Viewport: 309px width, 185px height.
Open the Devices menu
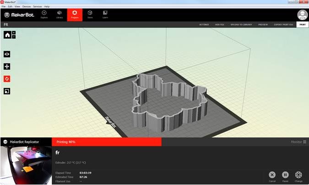(x=27, y=6)
